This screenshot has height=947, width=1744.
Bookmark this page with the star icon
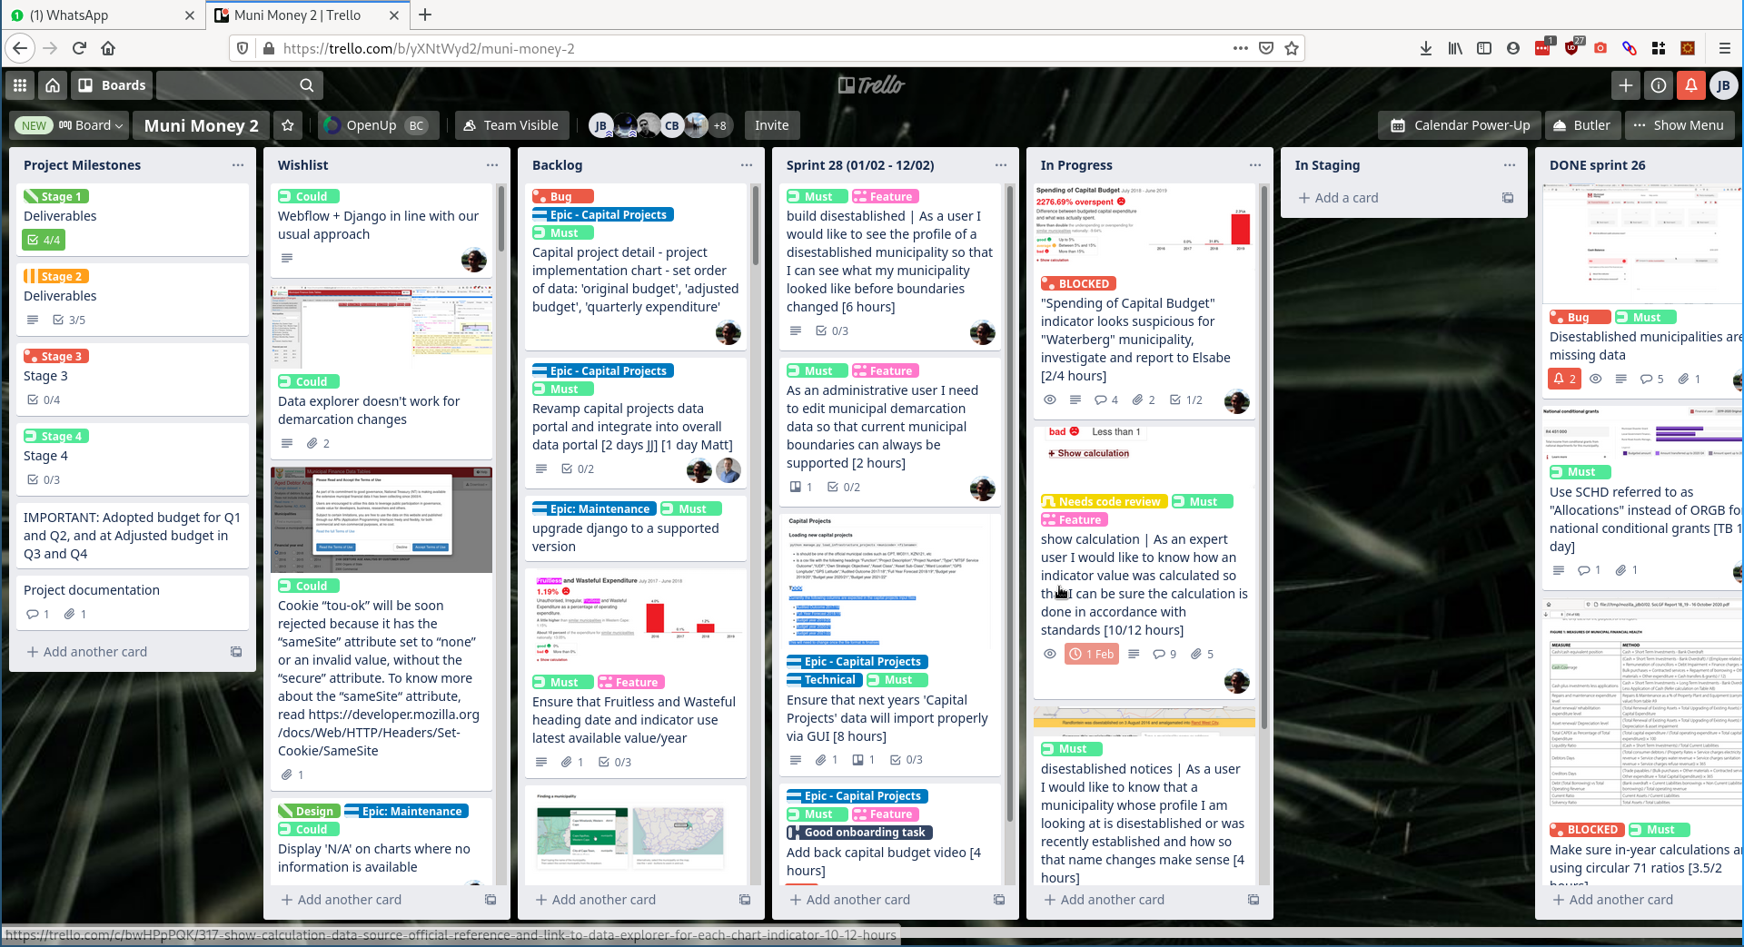1292,48
